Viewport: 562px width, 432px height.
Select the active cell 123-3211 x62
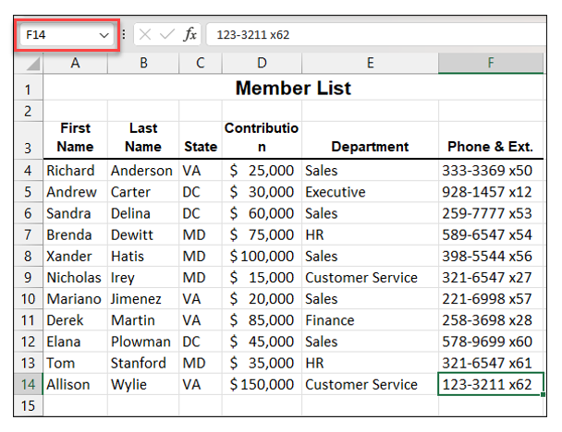[x=491, y=384]
